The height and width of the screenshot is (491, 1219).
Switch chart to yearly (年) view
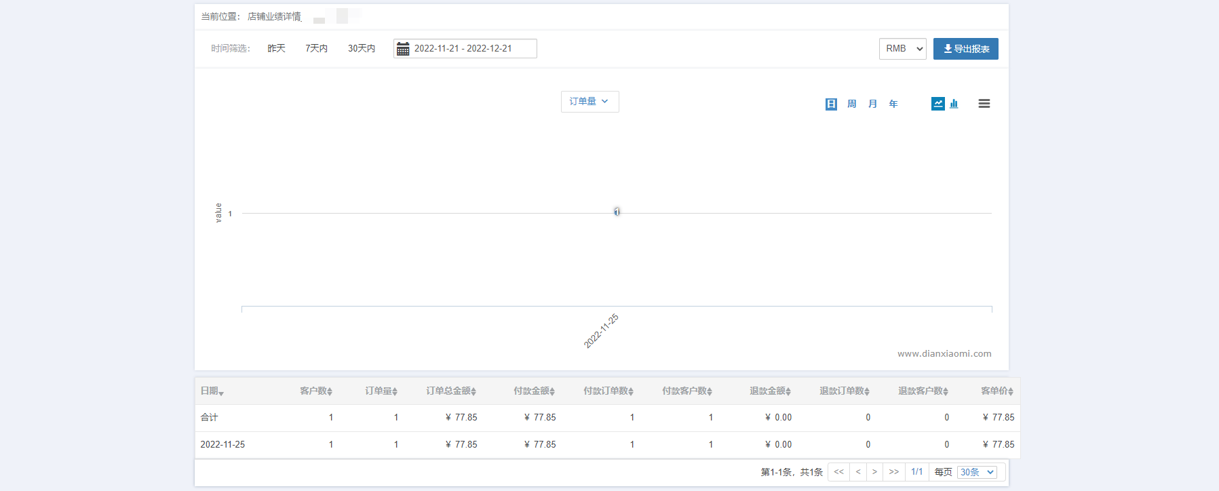tap(893, 104)
